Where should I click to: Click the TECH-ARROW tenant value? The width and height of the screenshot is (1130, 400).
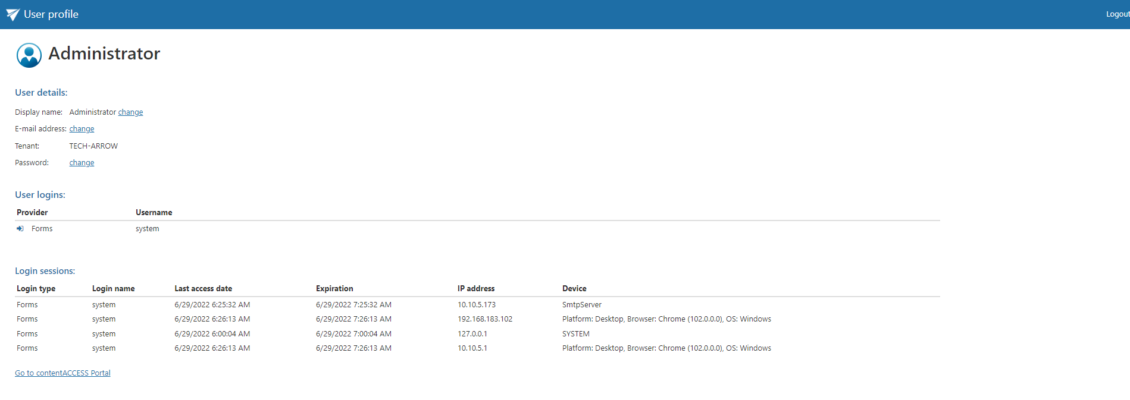[x=93, y=146]
